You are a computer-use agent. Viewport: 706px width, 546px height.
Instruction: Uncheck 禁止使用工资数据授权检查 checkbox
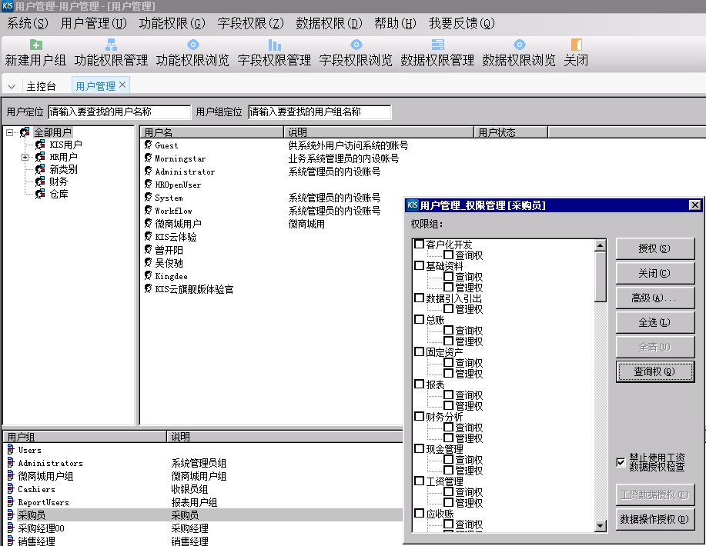point(621,462)
